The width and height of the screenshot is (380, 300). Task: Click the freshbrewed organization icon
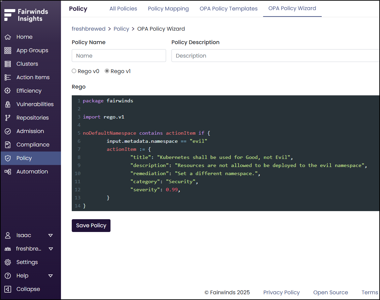(8, 249)
